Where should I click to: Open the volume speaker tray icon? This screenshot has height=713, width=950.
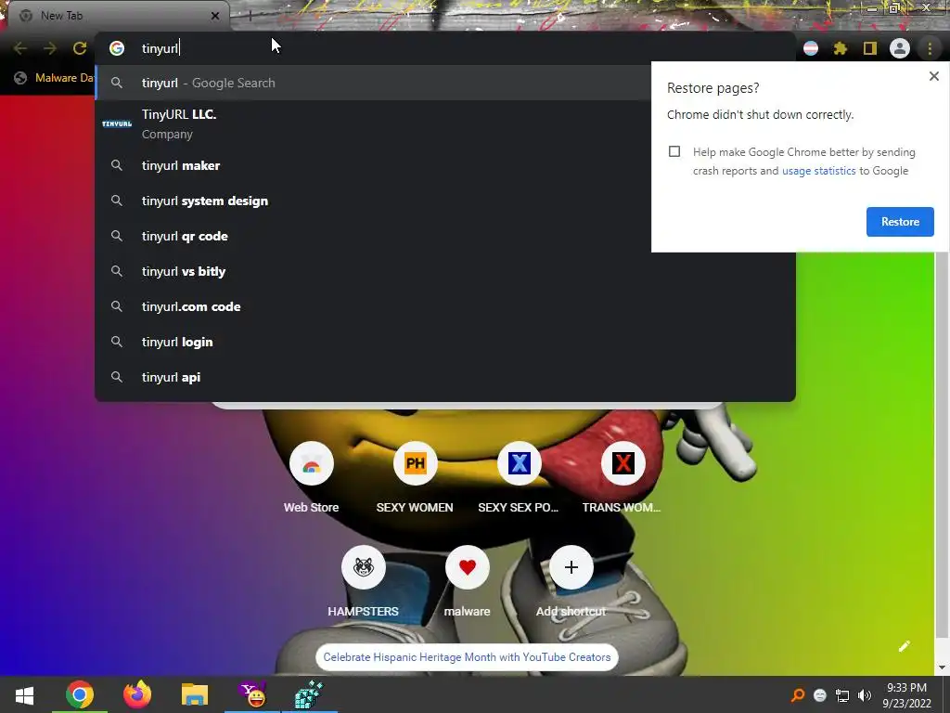click(x=865, y=694)
